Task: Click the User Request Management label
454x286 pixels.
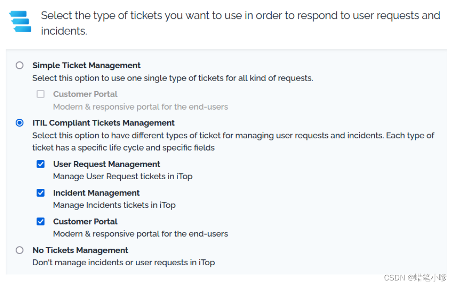Action: click(x=106, y=164)
